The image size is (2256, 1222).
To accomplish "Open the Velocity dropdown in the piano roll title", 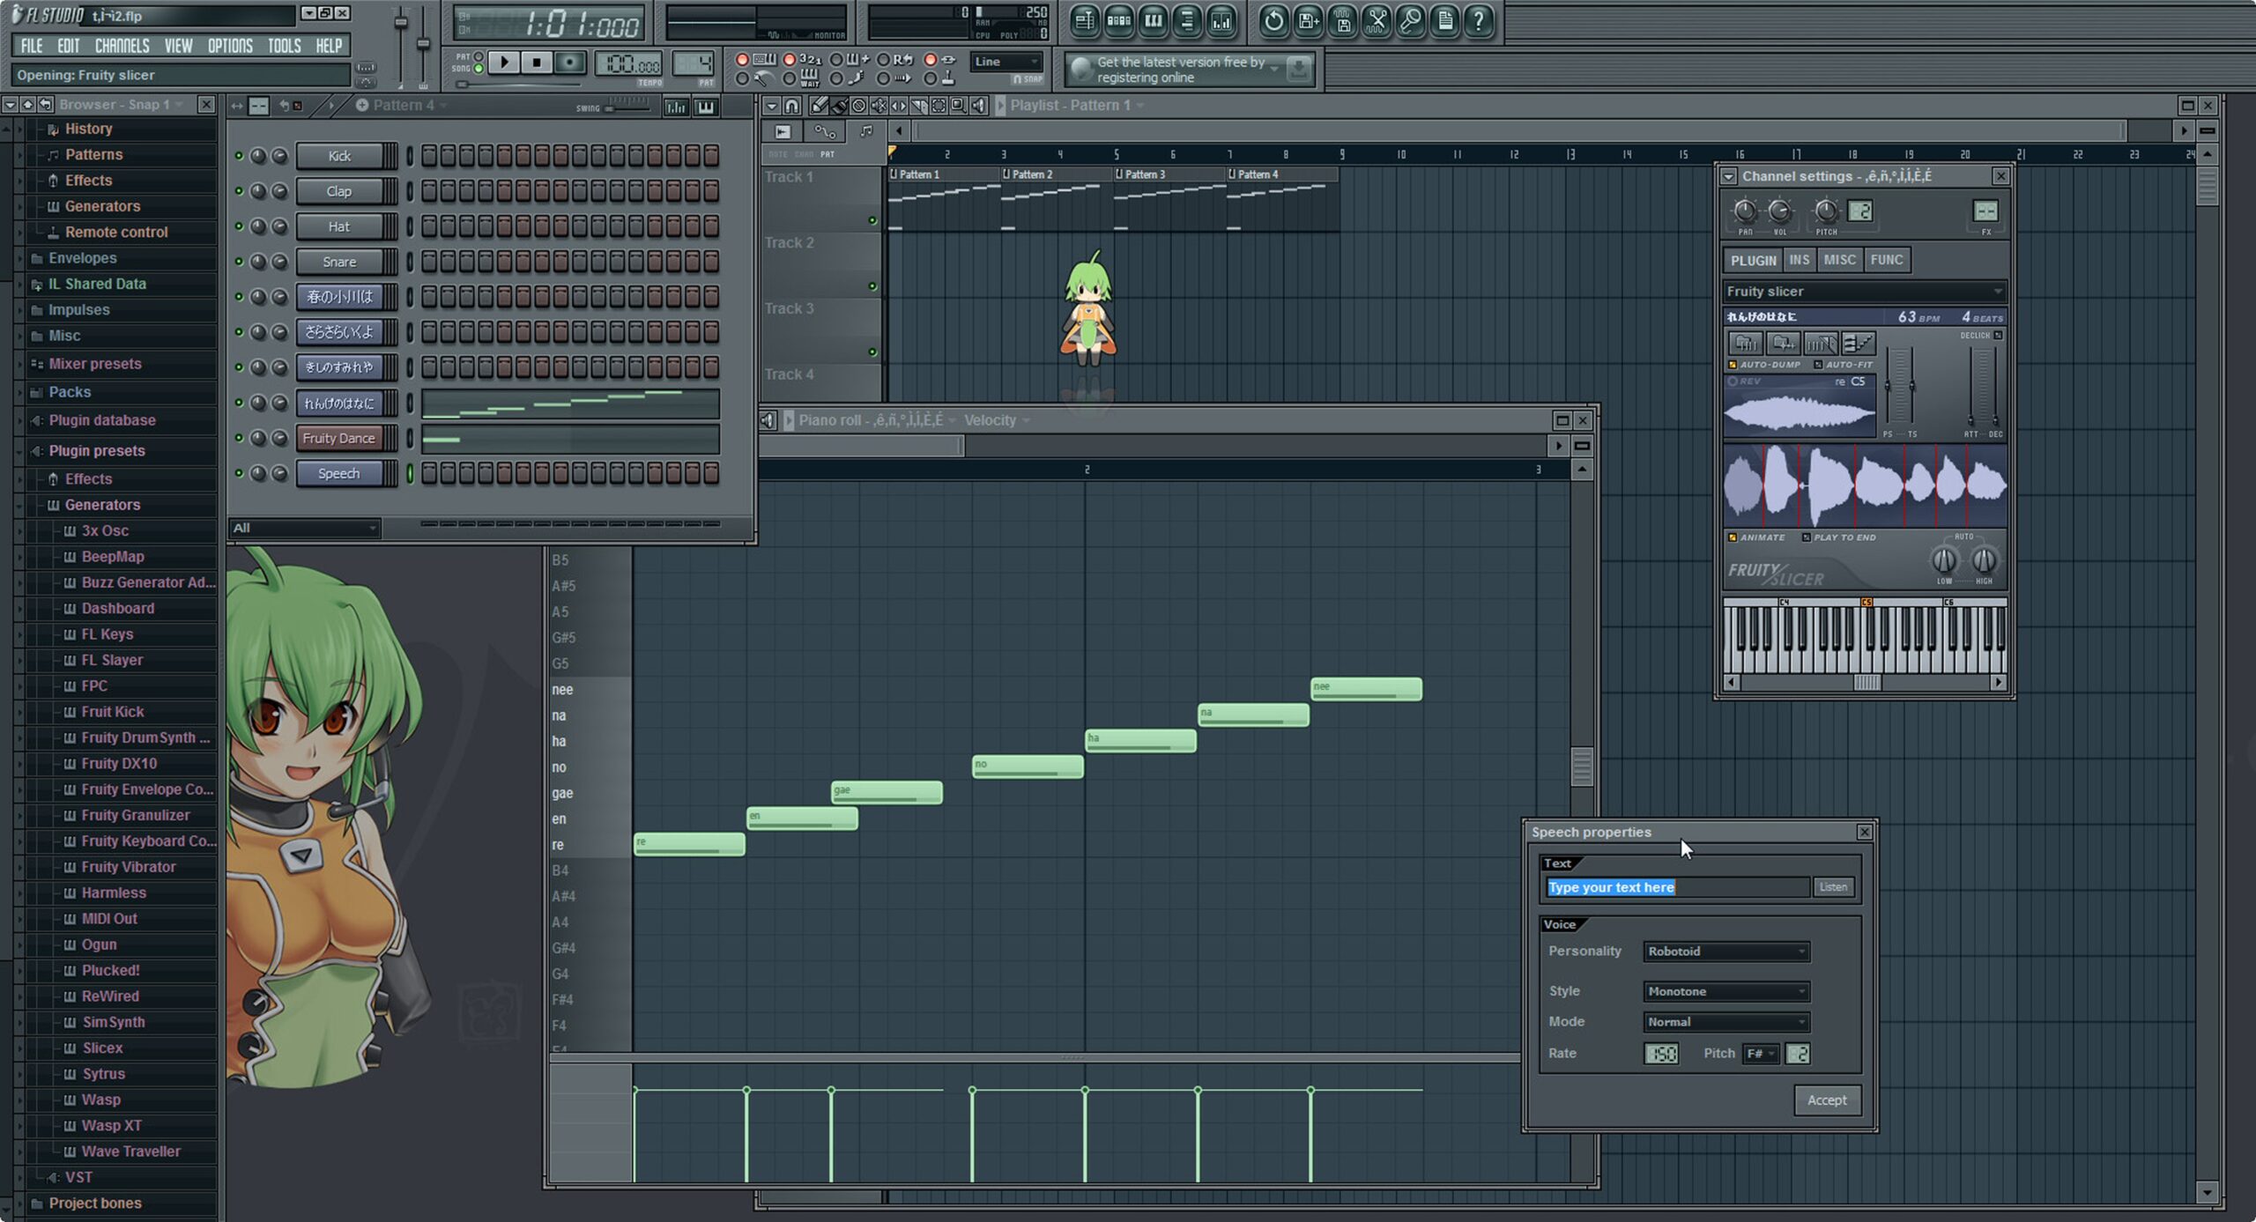I will [996, 420].
